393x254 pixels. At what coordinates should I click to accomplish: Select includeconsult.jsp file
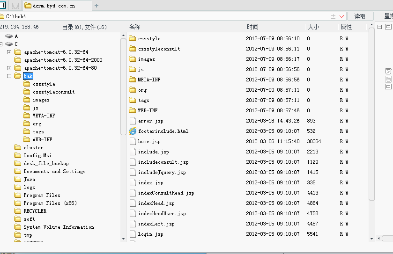tap(163, 162)
